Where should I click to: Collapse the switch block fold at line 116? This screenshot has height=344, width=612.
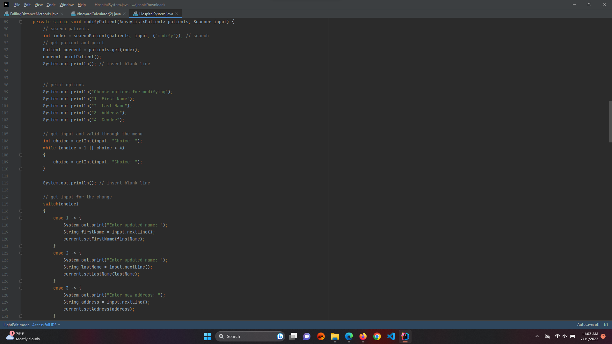21,211
